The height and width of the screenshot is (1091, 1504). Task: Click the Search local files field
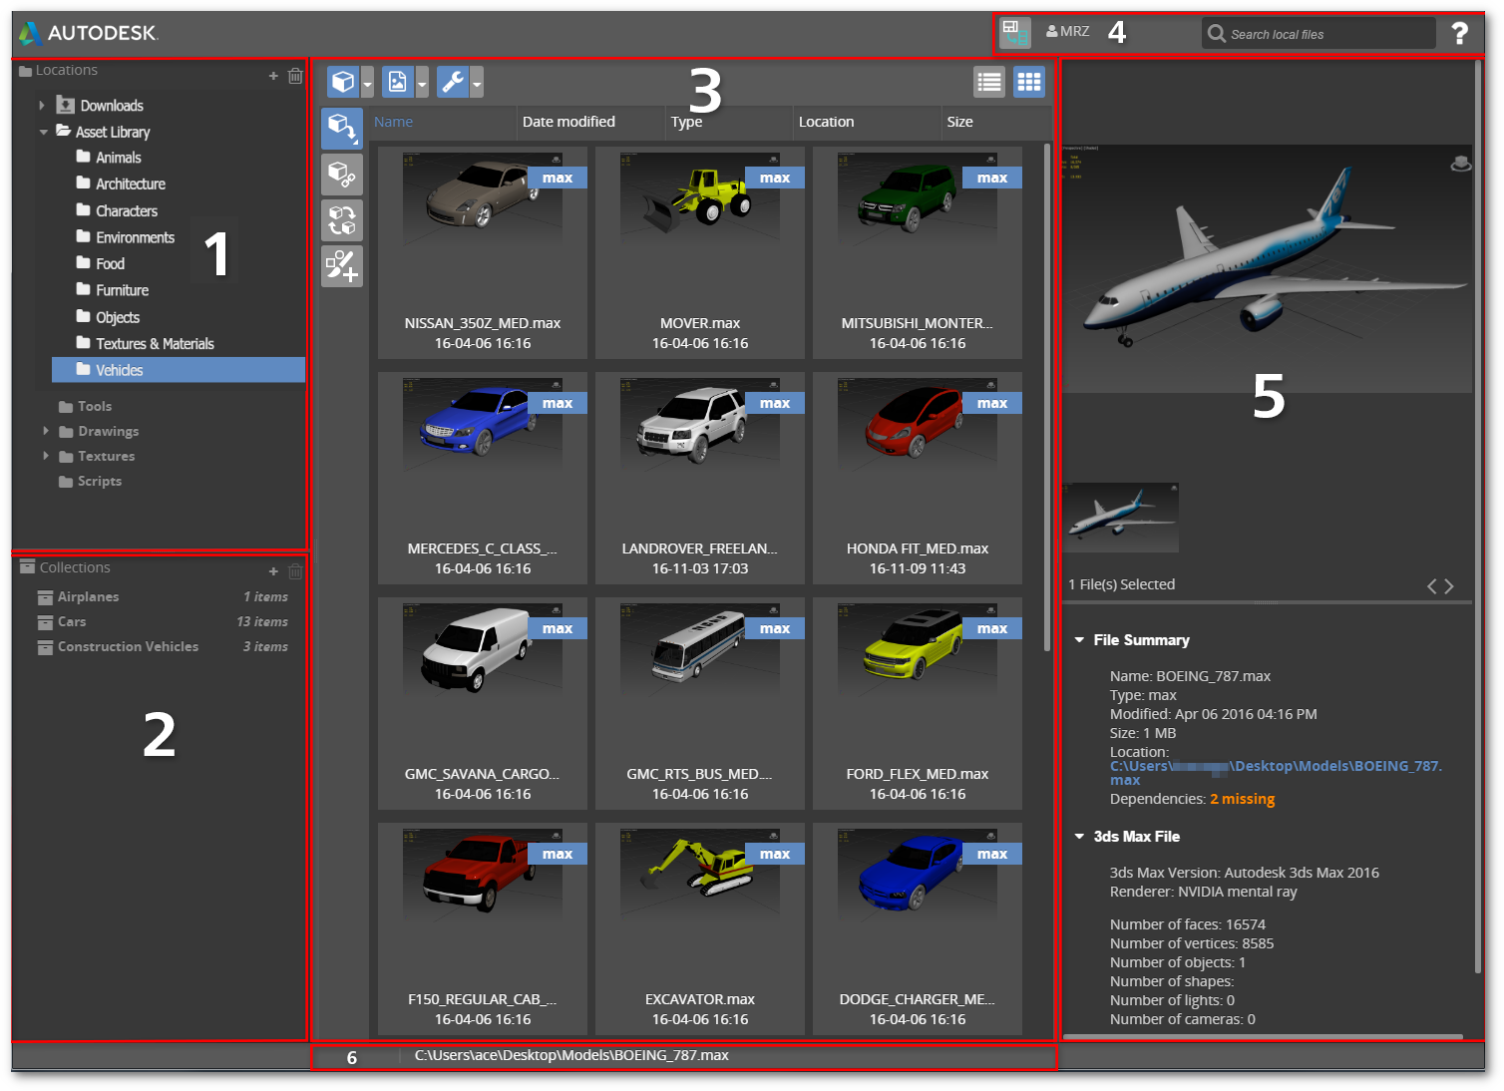pyautogui.click(x=1318, y=34)
